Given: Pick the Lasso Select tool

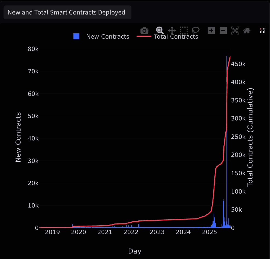Looking at the screenshot, I should click(x=196, y=30).
